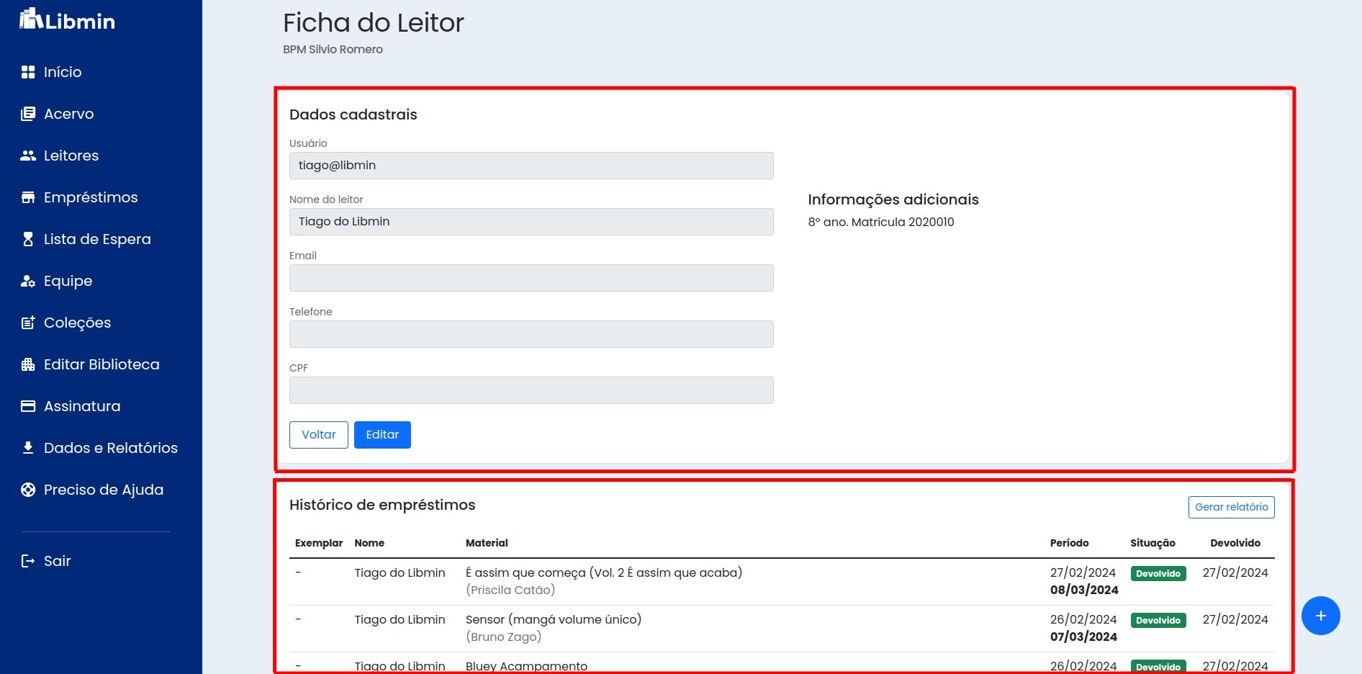Click the Equipe team settings icon
1362x674 pixels.
click(x=28, y=281)
